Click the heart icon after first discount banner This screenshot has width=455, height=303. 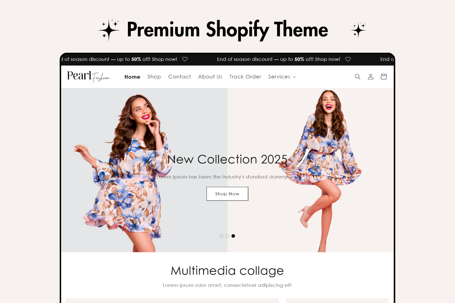[185, 59]
